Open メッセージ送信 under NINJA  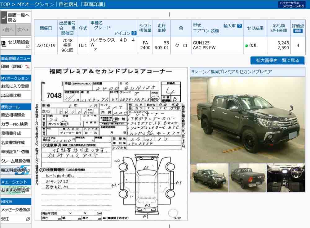click(x=15, y=210)
